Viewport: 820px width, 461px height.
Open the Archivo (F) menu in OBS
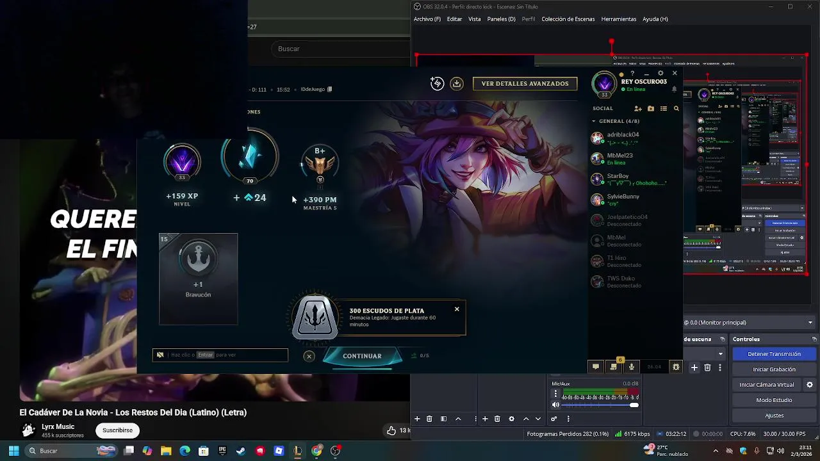[427, 19]
